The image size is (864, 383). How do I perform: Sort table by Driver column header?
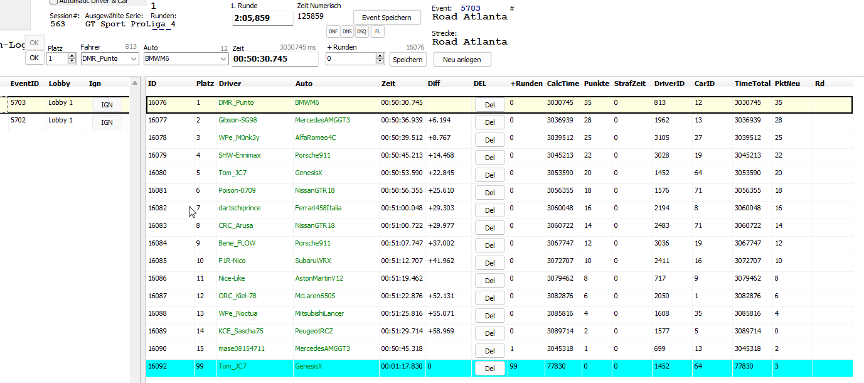pos(230,84)
